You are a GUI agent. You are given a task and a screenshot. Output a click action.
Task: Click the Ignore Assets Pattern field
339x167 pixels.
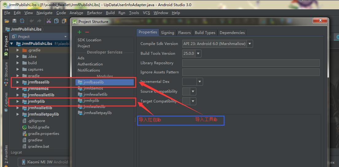[x=251, y=72]
